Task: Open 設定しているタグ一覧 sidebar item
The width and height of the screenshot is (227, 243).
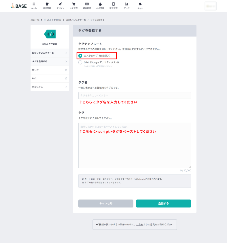Action: pyautogui.click(x=50, y=53)
